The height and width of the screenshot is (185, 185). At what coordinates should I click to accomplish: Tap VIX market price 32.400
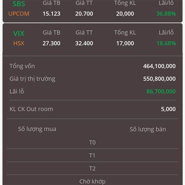click(x=84, y=43)
